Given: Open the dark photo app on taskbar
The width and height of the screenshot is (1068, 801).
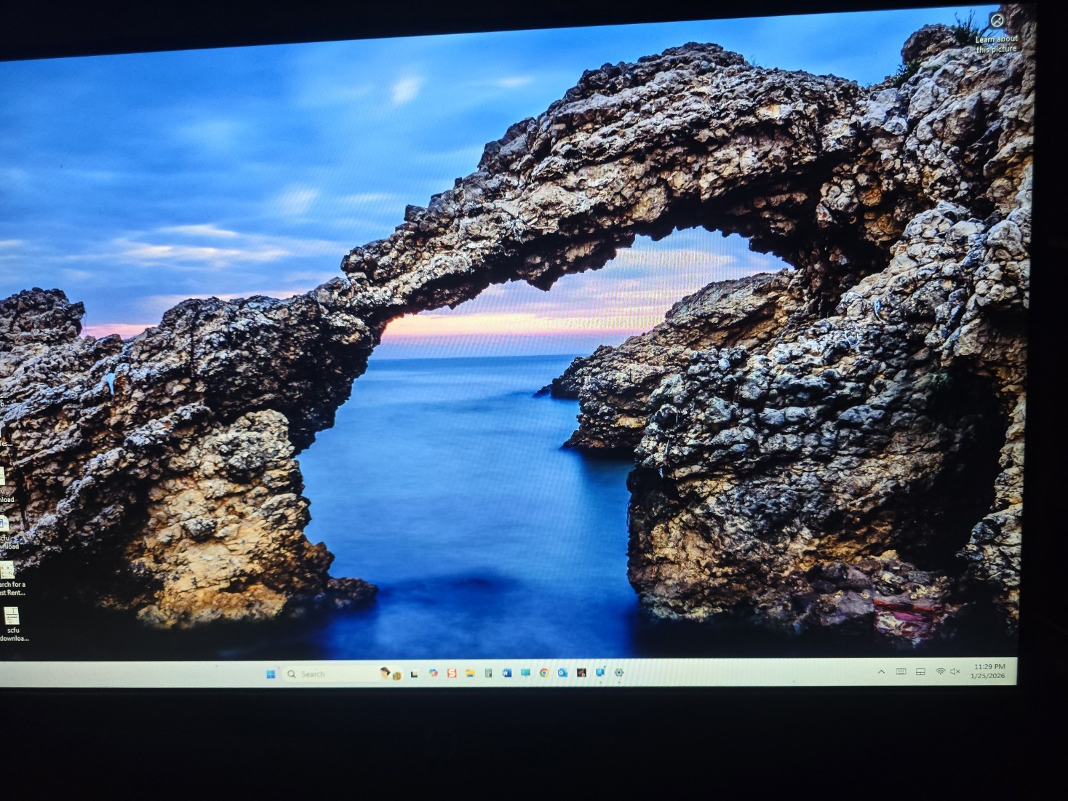Looking at the screenshot, I should (x=581, y=673).
